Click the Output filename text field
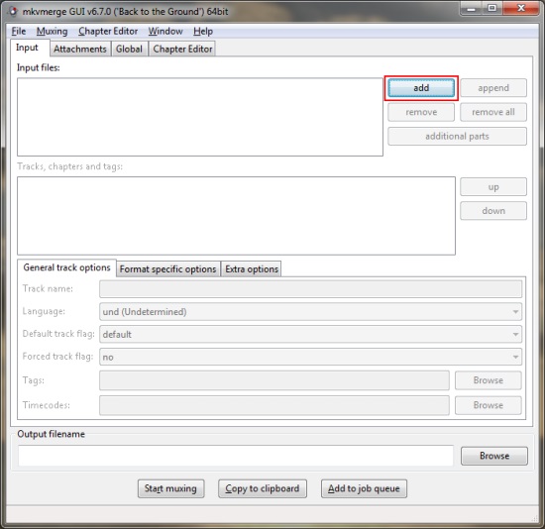545x529 pixels. [236, 456]
